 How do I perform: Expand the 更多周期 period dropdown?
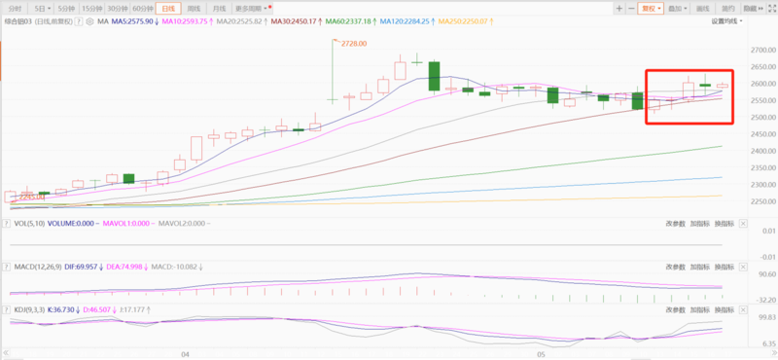click(253, 9)
